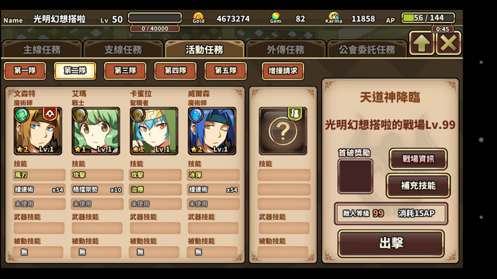Click the yellow up-arrow icon button

(421, 43)
